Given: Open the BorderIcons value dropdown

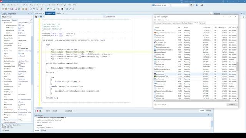Looking at the screenshot, I should (x=32, y=23).
